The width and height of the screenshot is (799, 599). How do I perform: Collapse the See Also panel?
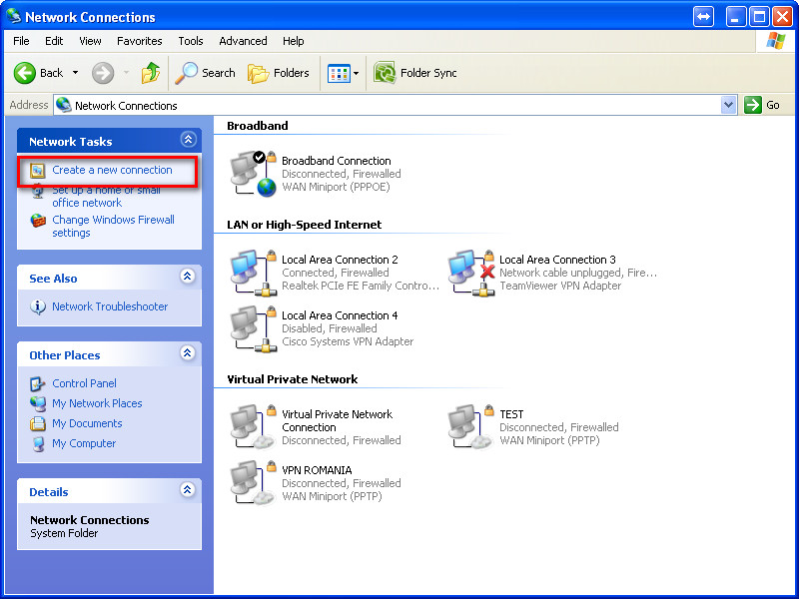coord(188,277)
